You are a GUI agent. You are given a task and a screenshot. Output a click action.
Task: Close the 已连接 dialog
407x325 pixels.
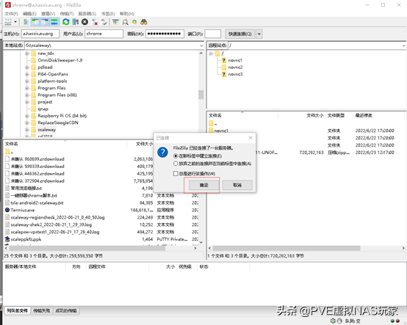point(251,138)
